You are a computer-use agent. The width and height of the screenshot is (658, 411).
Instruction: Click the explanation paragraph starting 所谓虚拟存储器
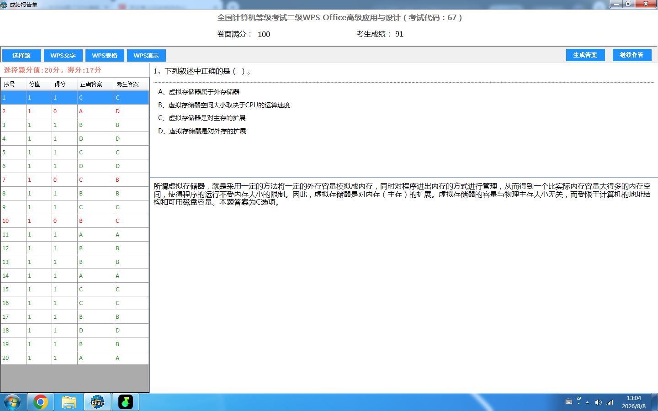coord(402,194)
